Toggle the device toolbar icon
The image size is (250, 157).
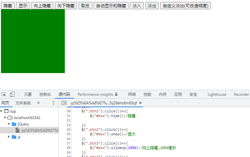tap(12, 94)
